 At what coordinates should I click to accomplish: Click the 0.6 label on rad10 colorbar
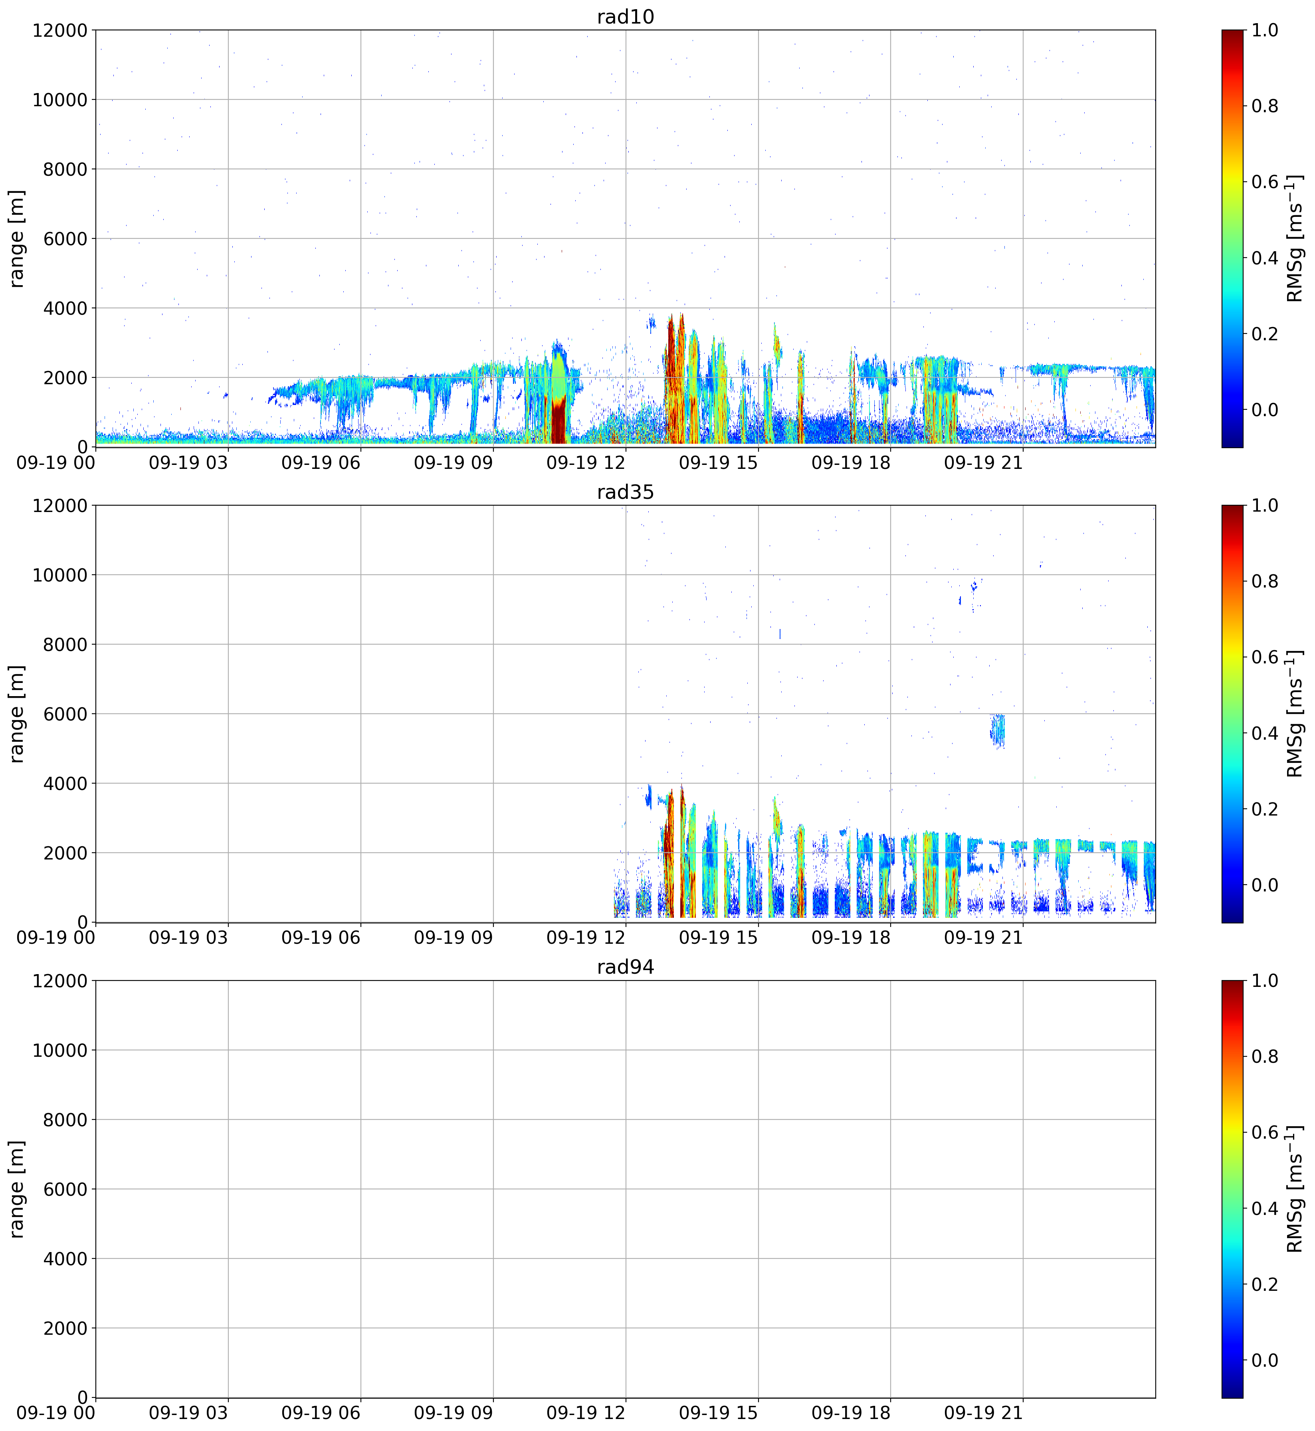pos(1265,182)
